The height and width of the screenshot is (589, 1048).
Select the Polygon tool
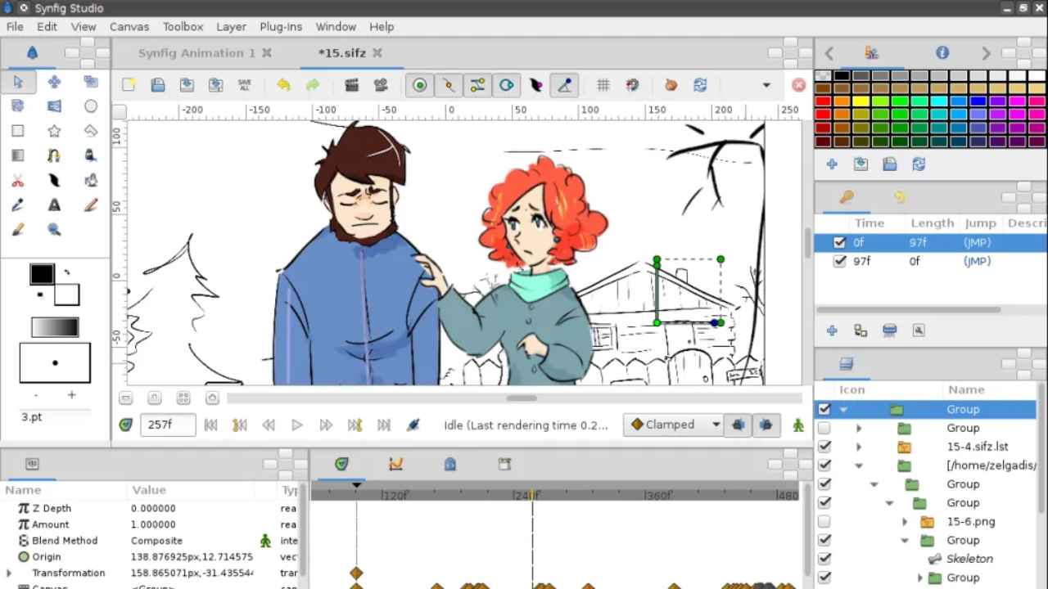coord(91,131)
